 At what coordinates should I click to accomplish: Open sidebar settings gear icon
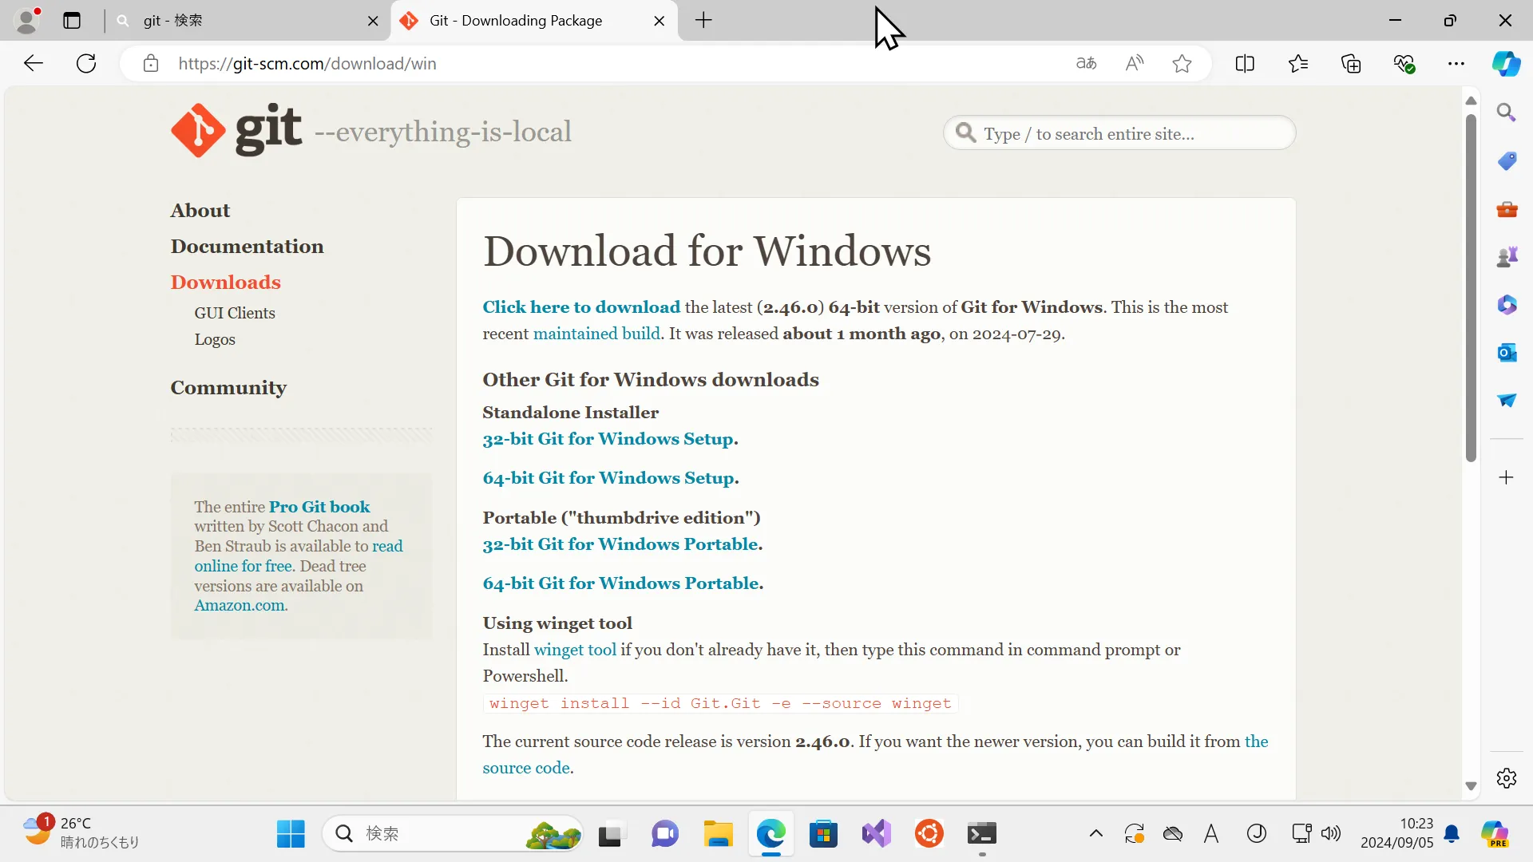1507,778
